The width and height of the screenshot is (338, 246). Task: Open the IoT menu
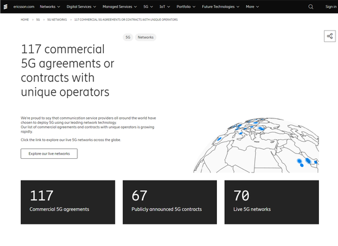coord(165,7)
